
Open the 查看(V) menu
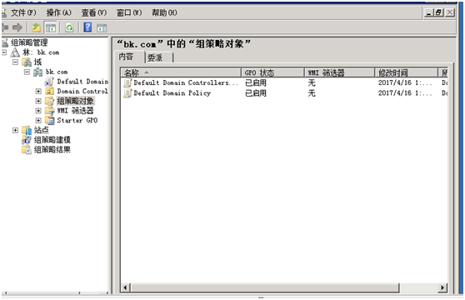pyautogui.click(x=94, y=12)
